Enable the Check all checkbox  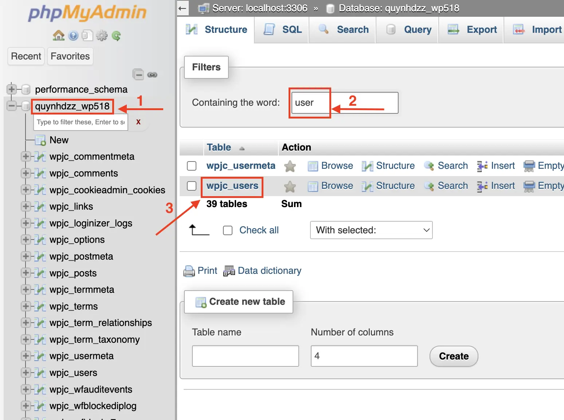[228, 230]
